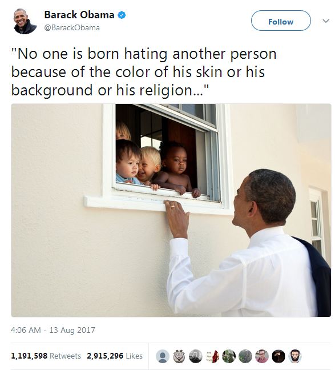Open the second gray-green plant liker avatar
335x370 pixels.
point(245,356)
